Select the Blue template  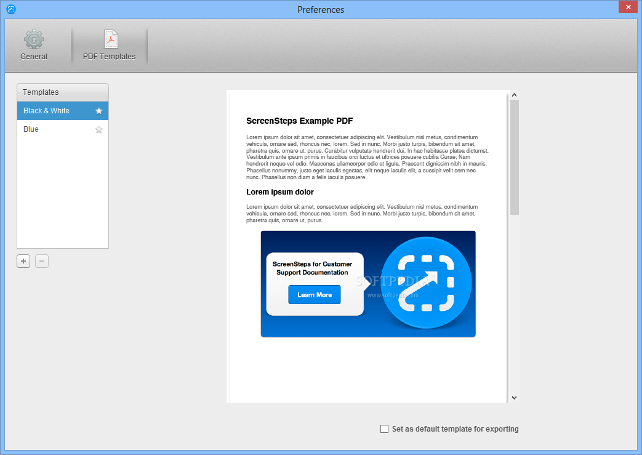(x=63, y=129)
